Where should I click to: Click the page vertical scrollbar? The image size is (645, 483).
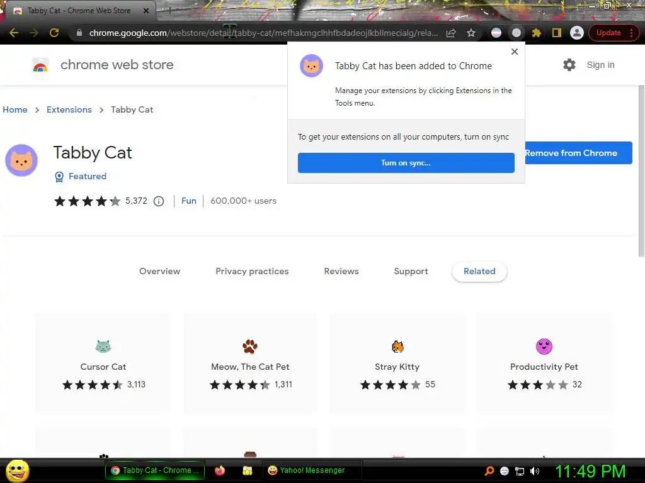pos(641,171)
